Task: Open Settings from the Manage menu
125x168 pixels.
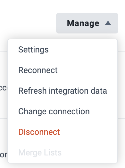Action: pos(33,50)
